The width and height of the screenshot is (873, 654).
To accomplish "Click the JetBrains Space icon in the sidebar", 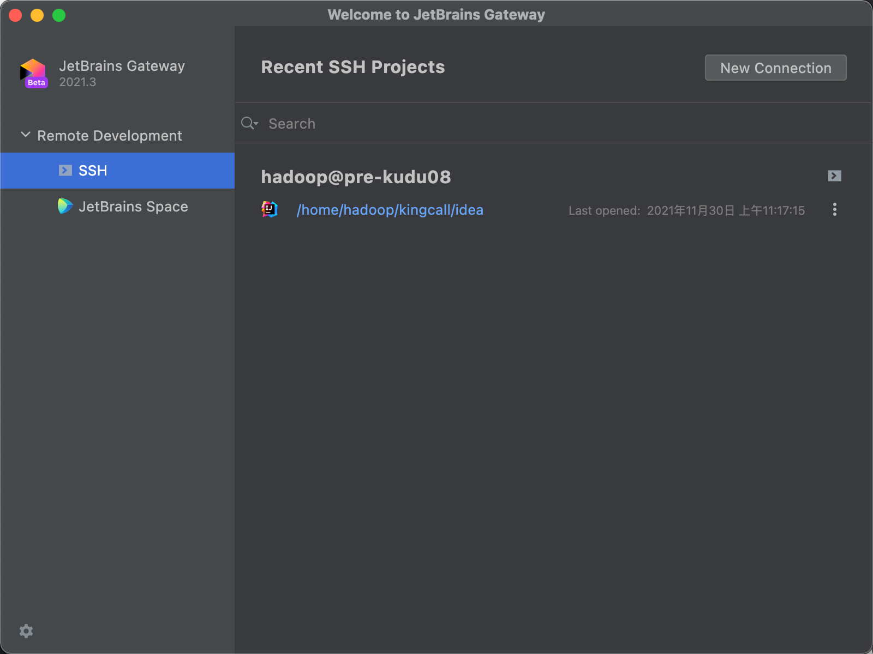I will [64, 206].
